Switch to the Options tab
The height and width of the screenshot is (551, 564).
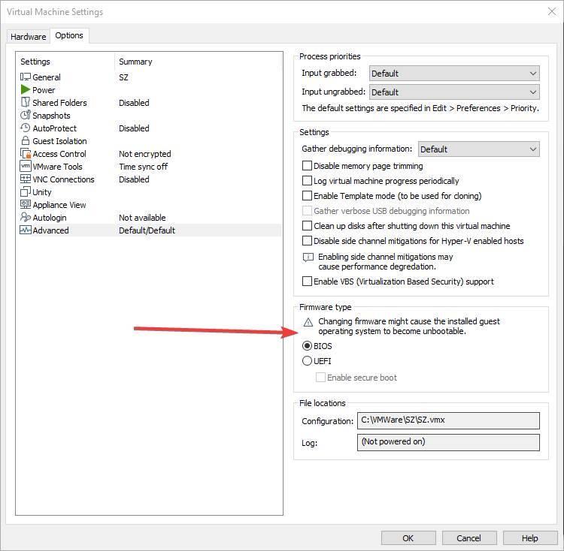click(69, 35)
